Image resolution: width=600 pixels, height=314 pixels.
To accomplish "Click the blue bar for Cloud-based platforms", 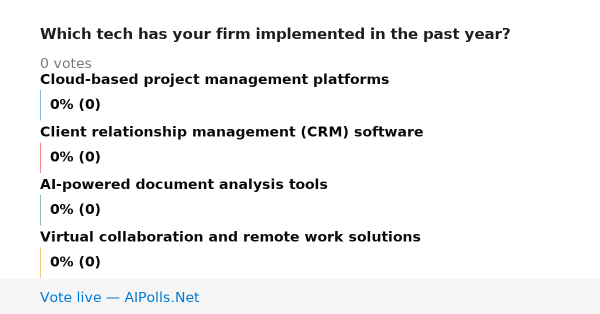I will pyautogui.click(x=40, y=105).
